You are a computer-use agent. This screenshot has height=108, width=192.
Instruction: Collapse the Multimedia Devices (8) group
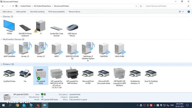click(1, 39)
